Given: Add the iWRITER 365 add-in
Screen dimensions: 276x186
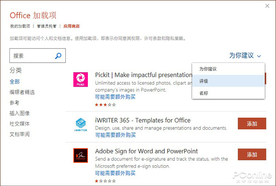Looking at the screenshot, I should [252, 123].
